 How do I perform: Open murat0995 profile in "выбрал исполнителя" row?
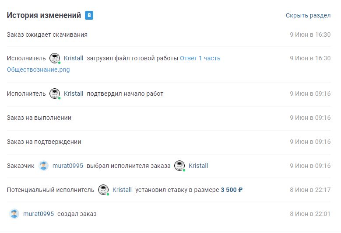pos(67,166)
